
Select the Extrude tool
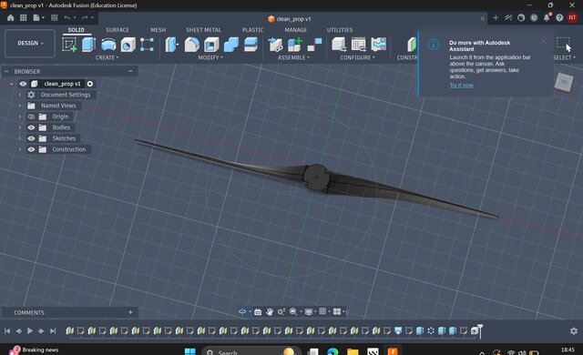pos(88,45)
